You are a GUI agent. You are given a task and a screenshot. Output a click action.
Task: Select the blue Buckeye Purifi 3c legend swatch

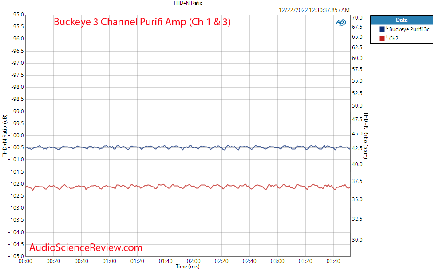[x=382, y=29]
